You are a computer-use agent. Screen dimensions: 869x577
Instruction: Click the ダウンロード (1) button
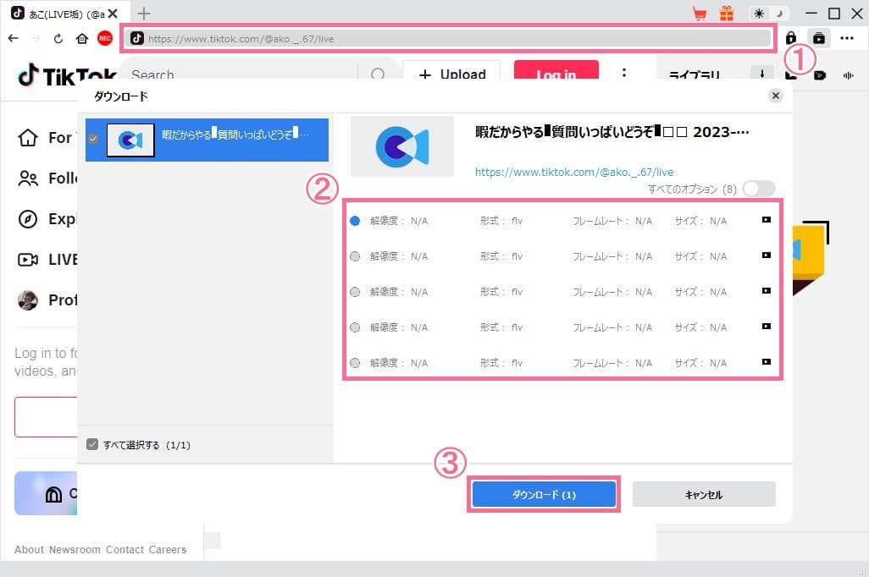tap(544, 494)
